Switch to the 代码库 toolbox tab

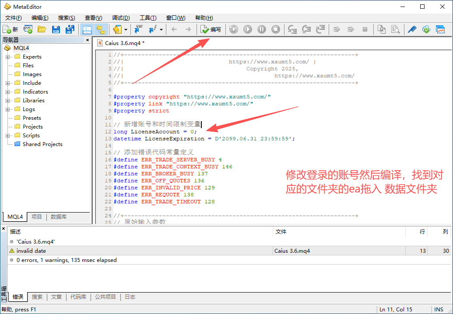pos(78,297)
